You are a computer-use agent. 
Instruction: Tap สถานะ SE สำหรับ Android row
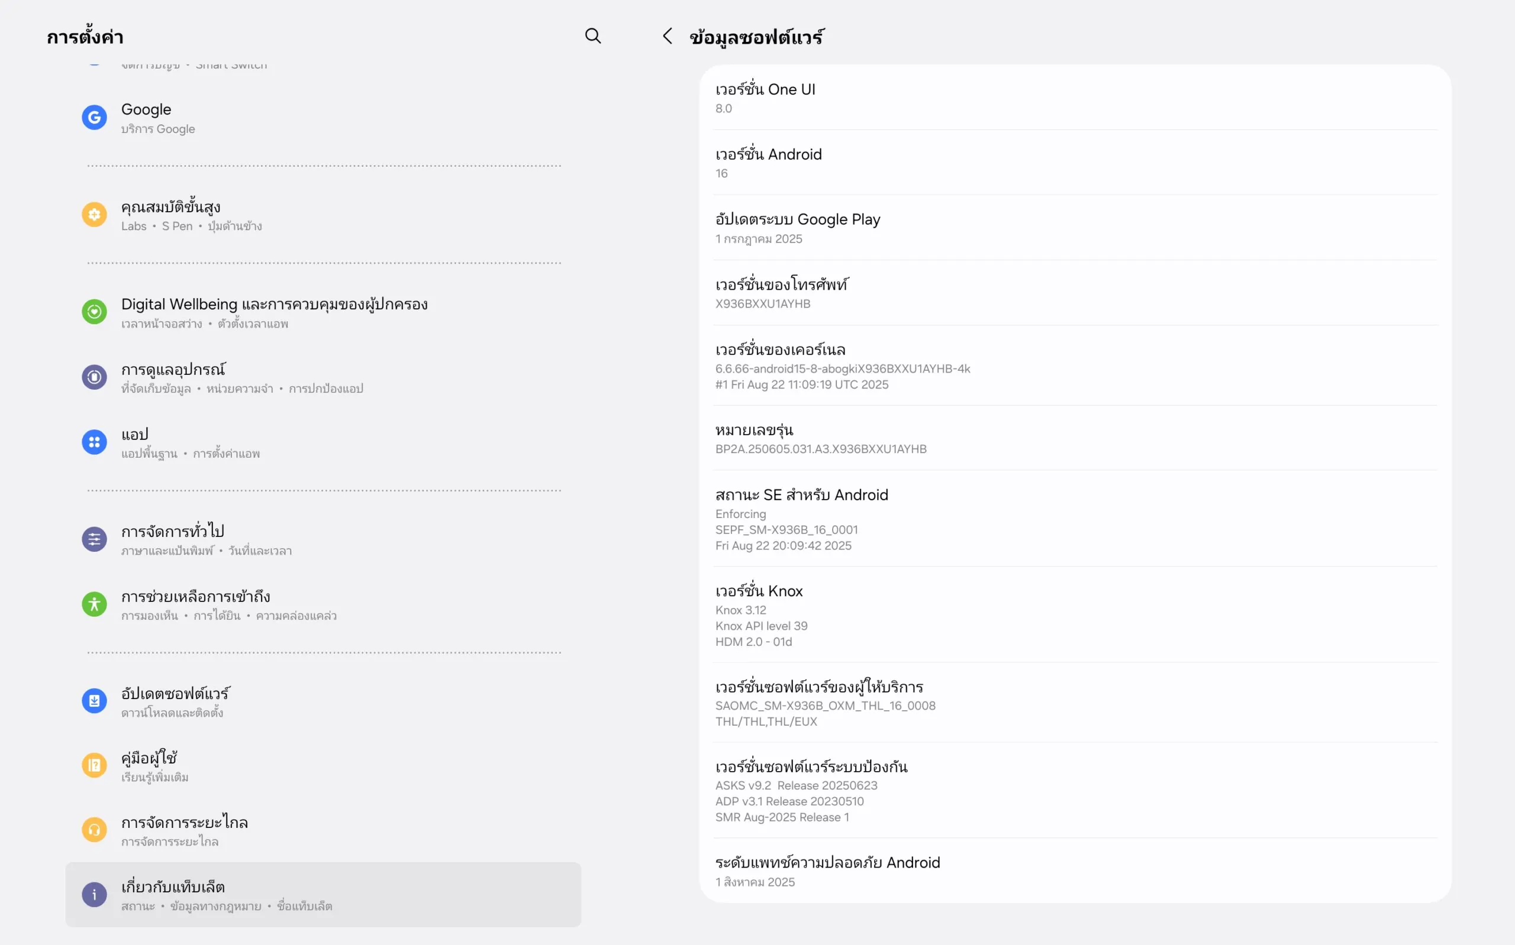click(1075, 518)
